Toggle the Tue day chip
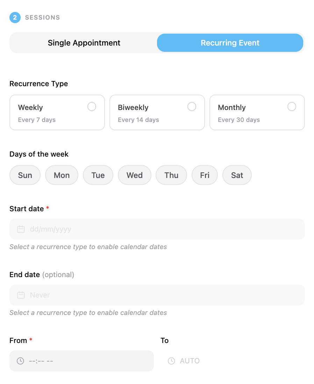This screenshot has width=314, height=384. [98, 175]
